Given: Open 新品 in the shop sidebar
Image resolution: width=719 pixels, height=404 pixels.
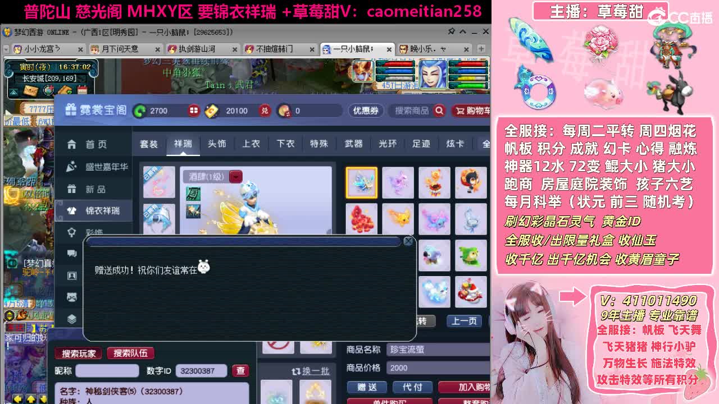Looking at the screenshot, I should click(93, 189).
